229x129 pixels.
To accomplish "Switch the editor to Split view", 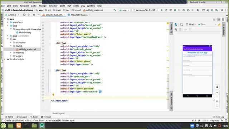I will click(219, 19).
